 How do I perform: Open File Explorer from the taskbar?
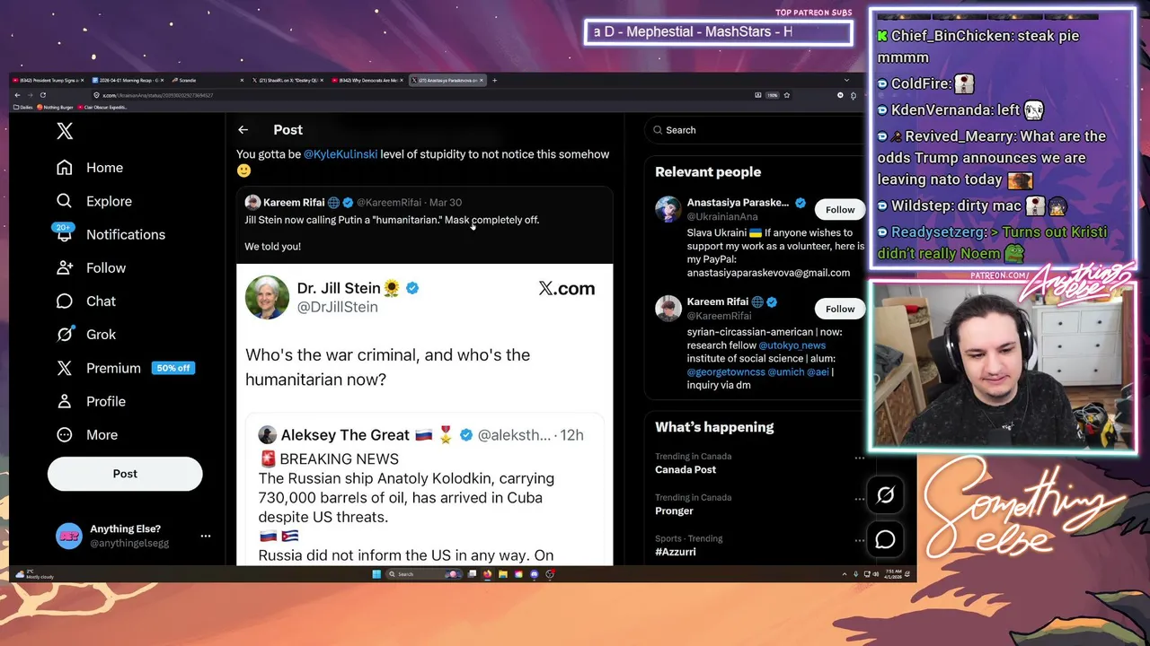click(x=503, y=574)
